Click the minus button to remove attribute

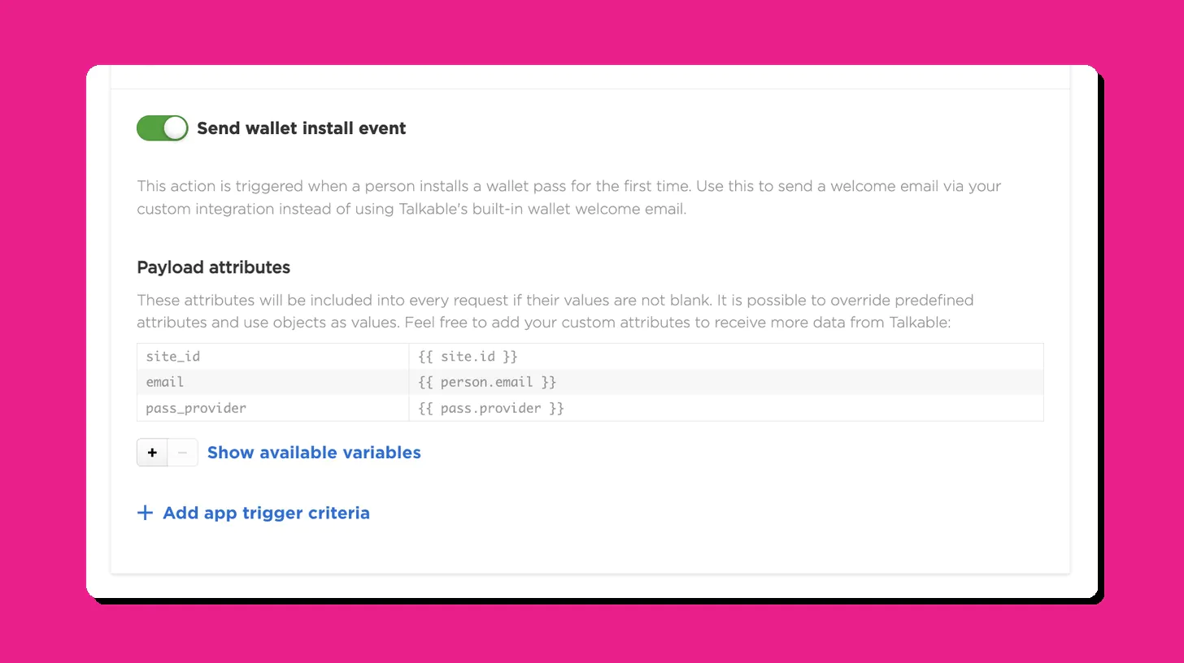click(182, 453)
